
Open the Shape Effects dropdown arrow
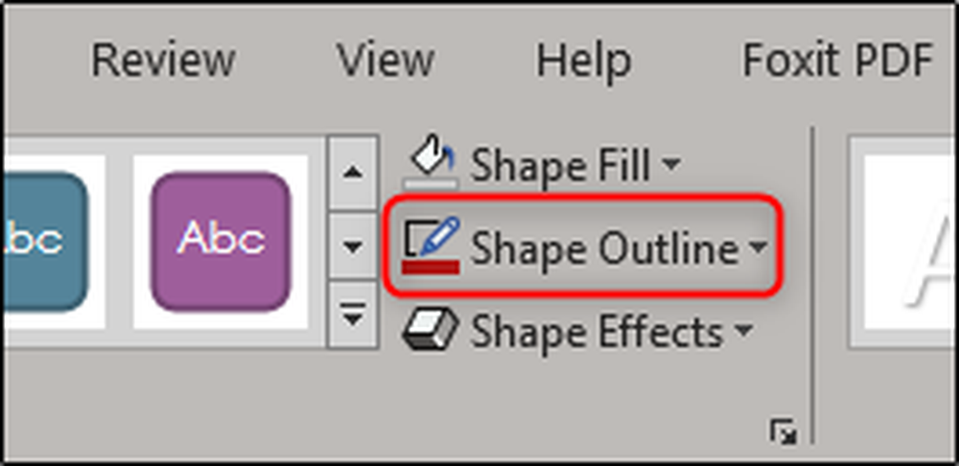pyautogui.click(x=743, y=330)
